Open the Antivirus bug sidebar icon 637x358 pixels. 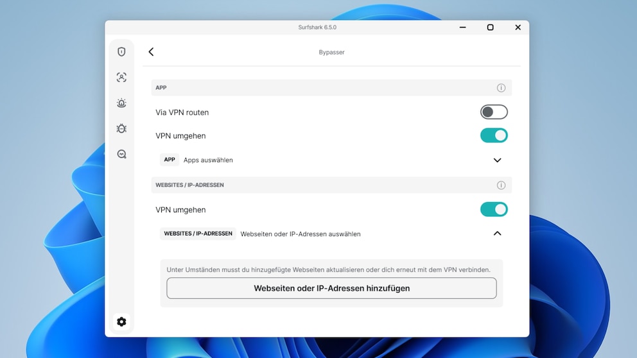[121, 128]
